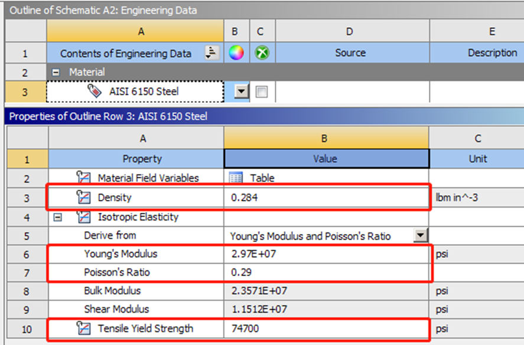The height and width of the screenshot is (345, 524).
Task: Click the Contents of Engineering Data header text
Action: point(126,54)
